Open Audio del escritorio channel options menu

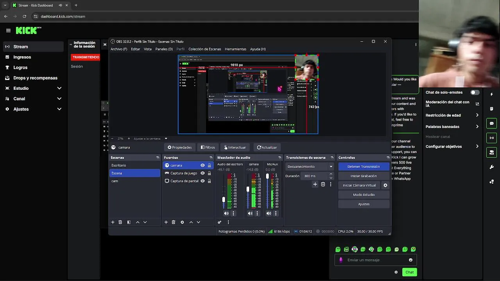click(x=234, y=213)
